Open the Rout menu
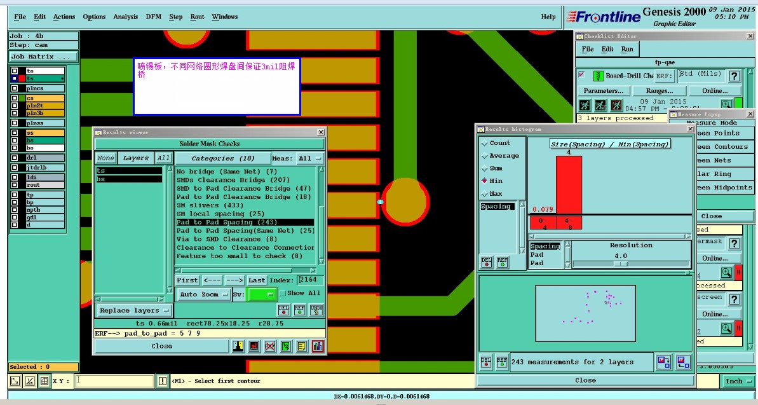This screenshot has height=405, width=758. tap(197, 17)
